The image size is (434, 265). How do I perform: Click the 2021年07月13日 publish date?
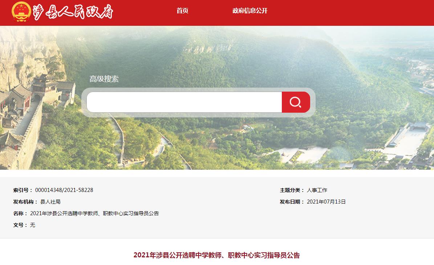click(326, 202)
